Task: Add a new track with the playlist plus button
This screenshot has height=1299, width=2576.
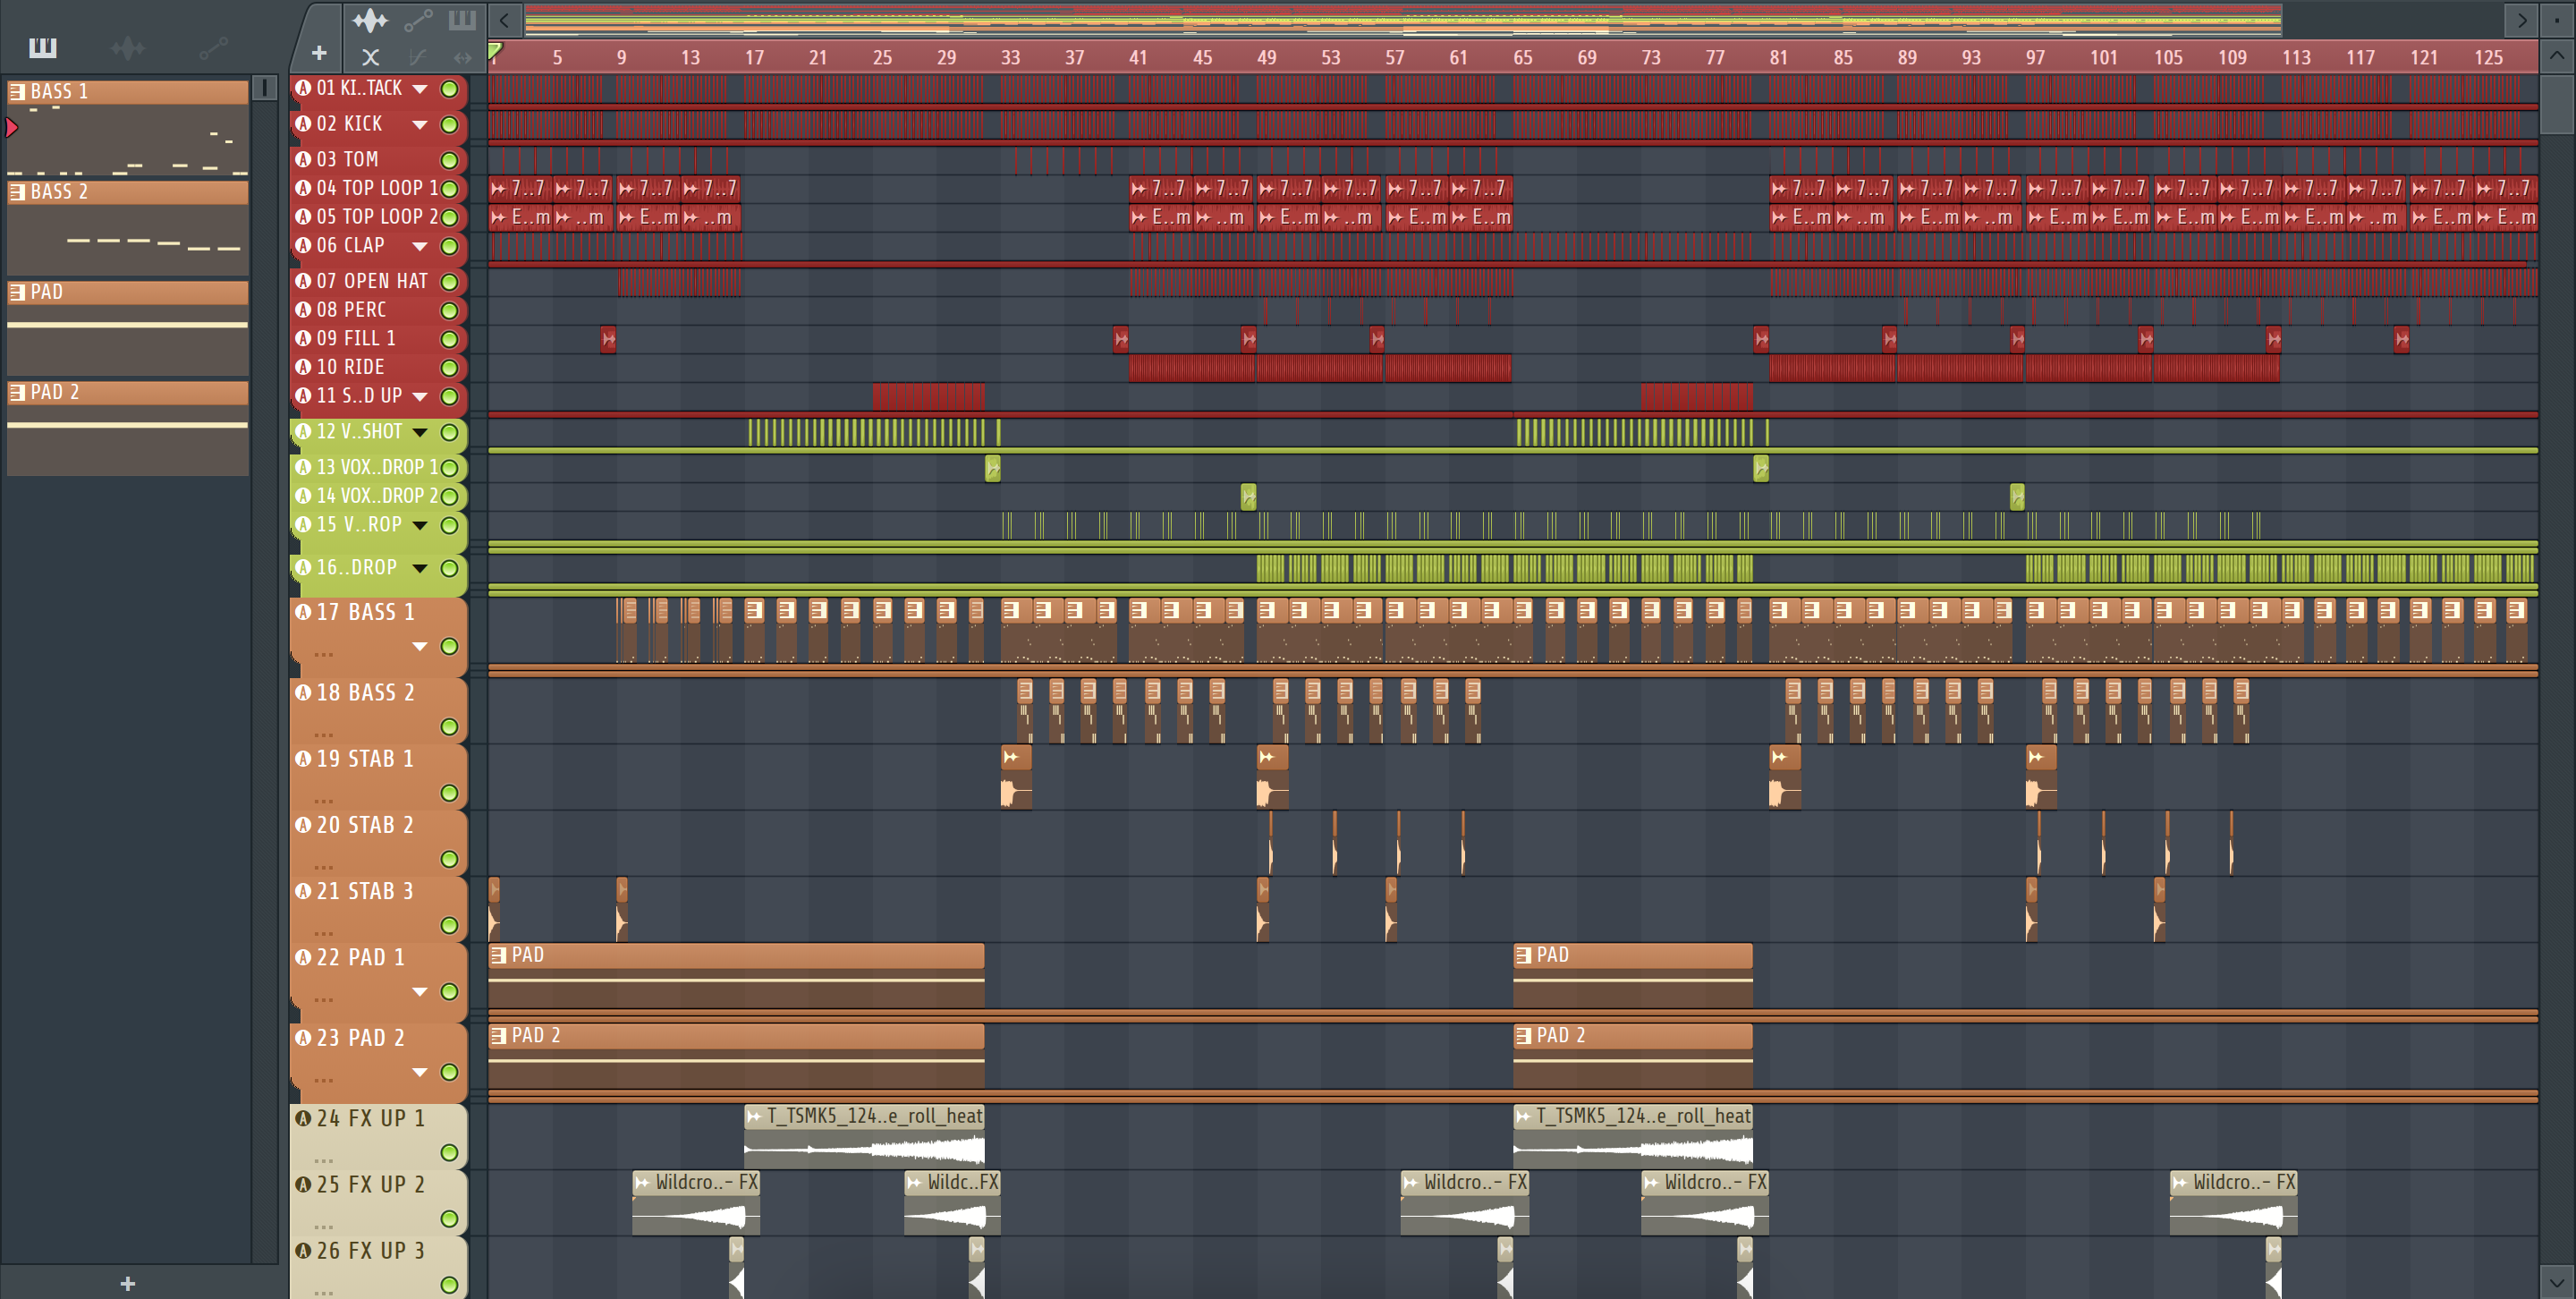Action: pos(319,53)
